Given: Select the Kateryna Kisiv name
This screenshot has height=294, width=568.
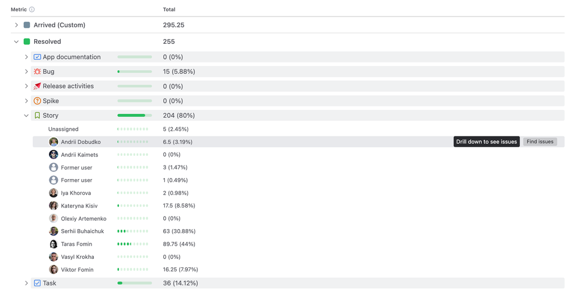Looking at the screenshot, I should (80, 206).
